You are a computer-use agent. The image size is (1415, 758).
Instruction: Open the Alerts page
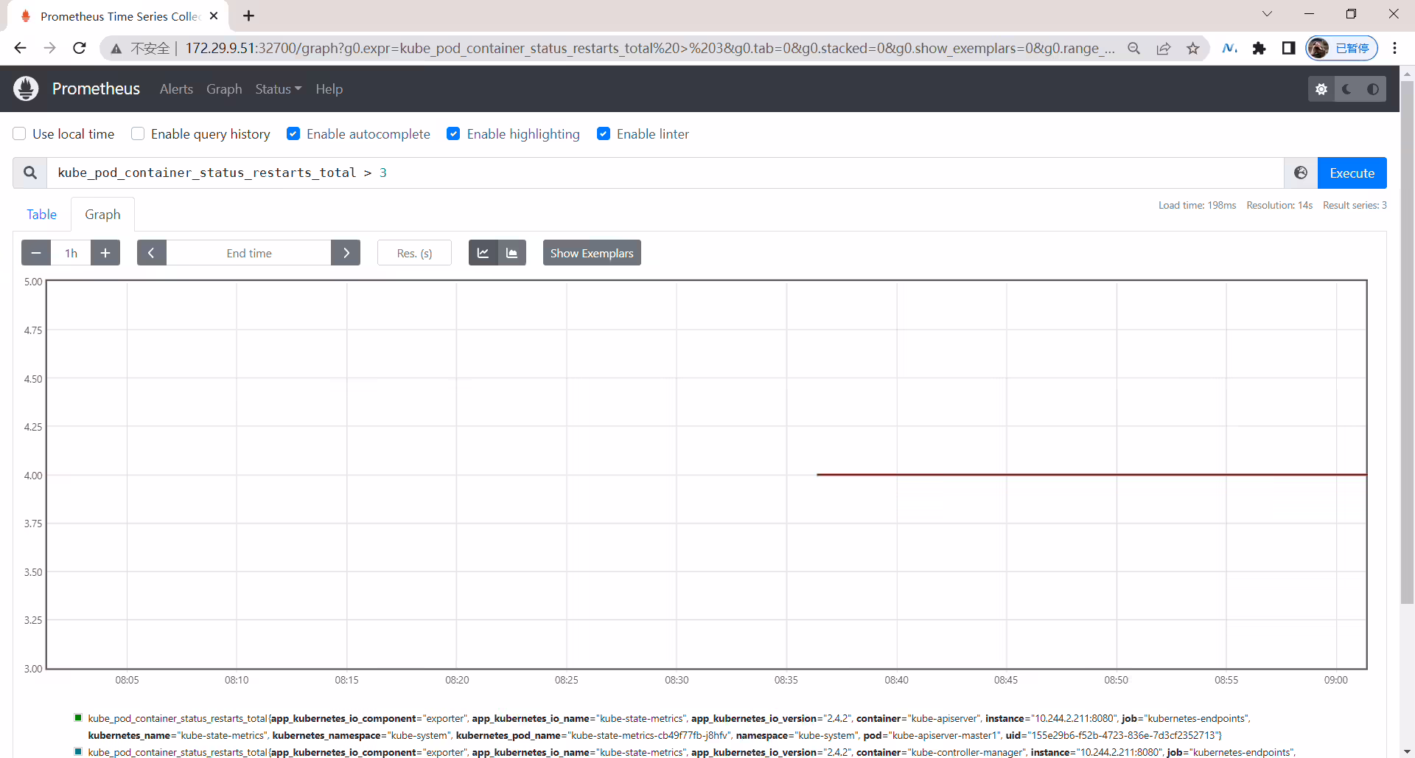pyautogui.click(x=176, y=89)
